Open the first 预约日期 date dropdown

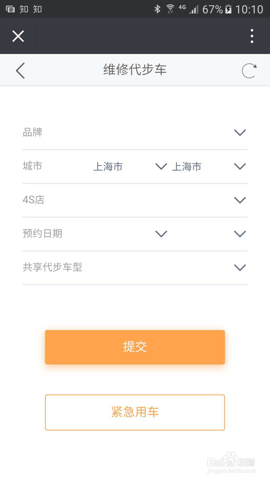[x=161, y=234]
